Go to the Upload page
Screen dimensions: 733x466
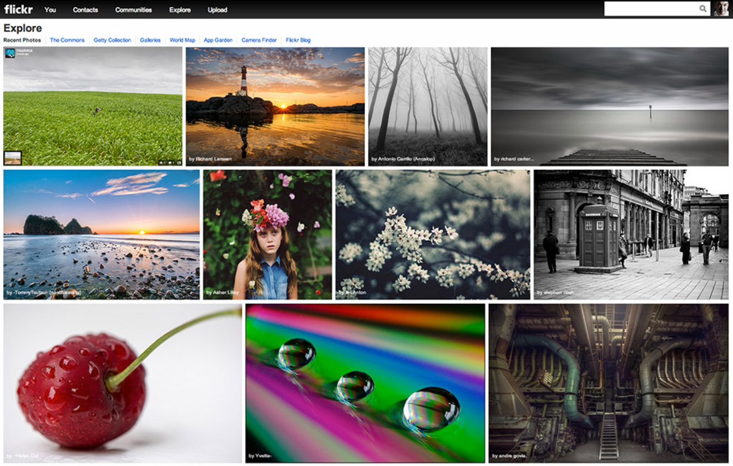219,9
